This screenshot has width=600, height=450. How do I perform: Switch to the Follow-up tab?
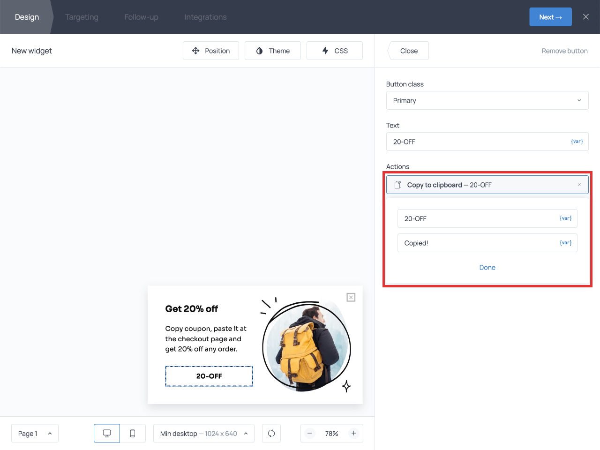[141, 17]
